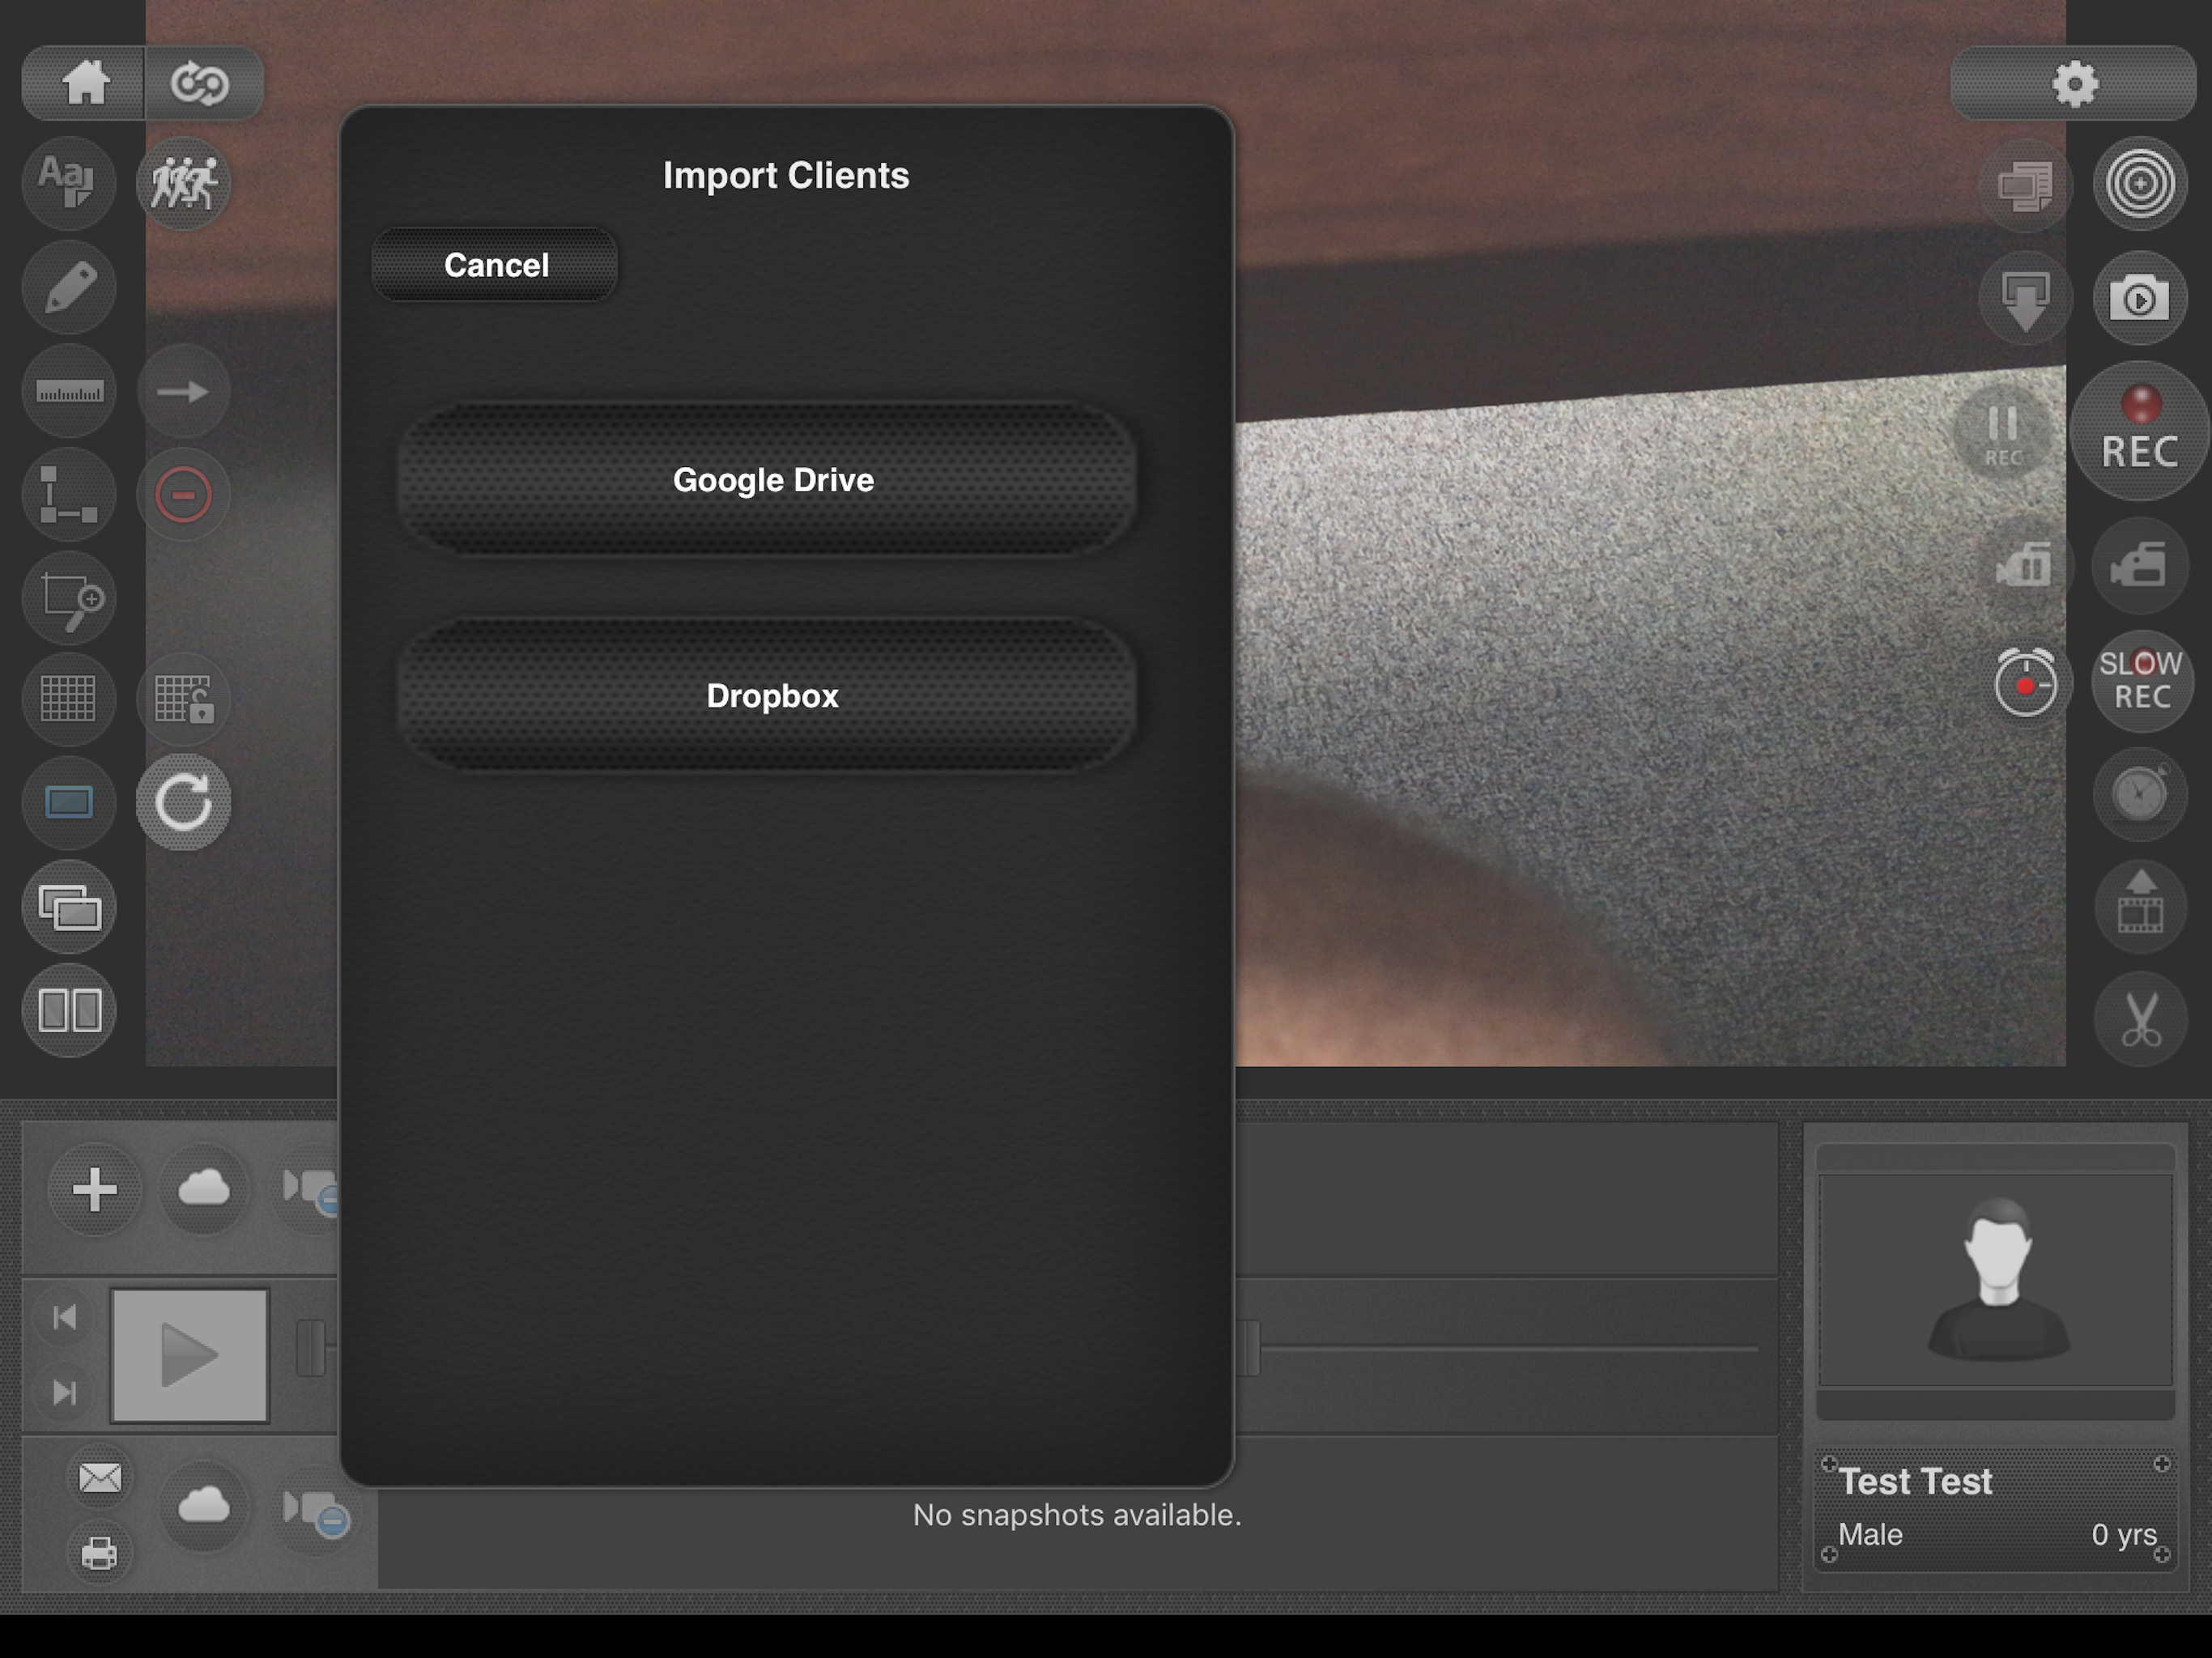2212x1658 pixels.
Task: Email snapshots with envelope icon
Action: (x=100, y=1477)
